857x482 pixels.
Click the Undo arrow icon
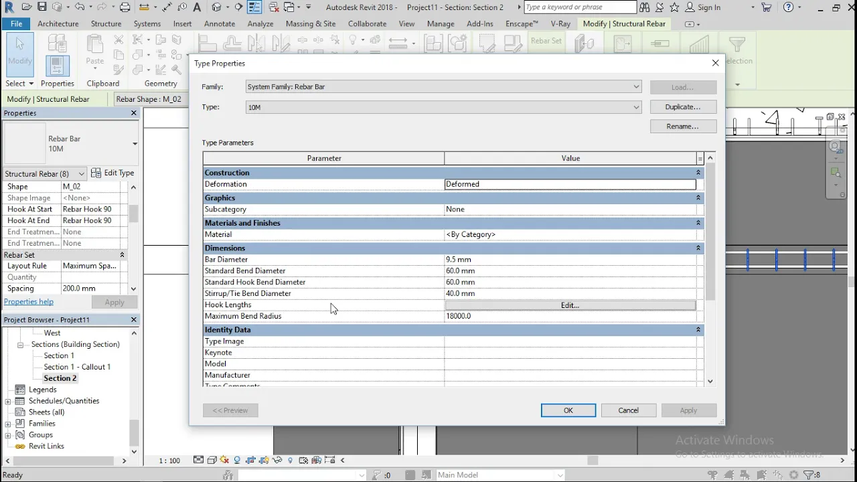80,7
